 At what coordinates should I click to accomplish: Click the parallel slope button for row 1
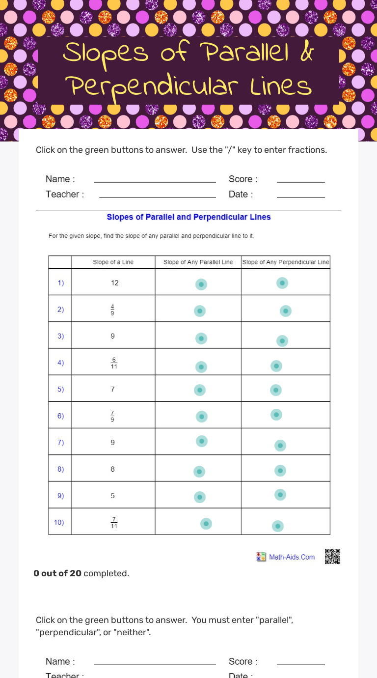201,284
